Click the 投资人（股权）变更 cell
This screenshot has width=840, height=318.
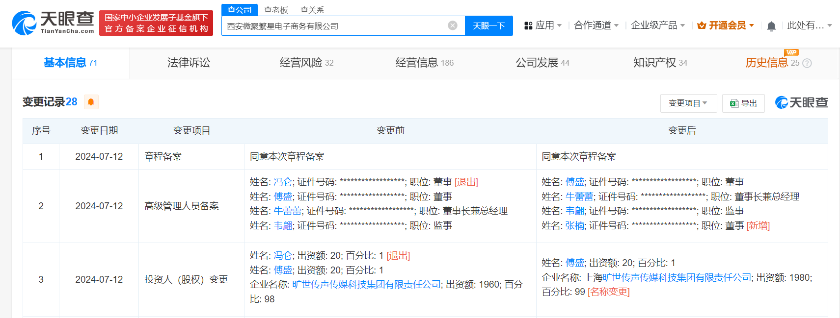coord(191,280)
